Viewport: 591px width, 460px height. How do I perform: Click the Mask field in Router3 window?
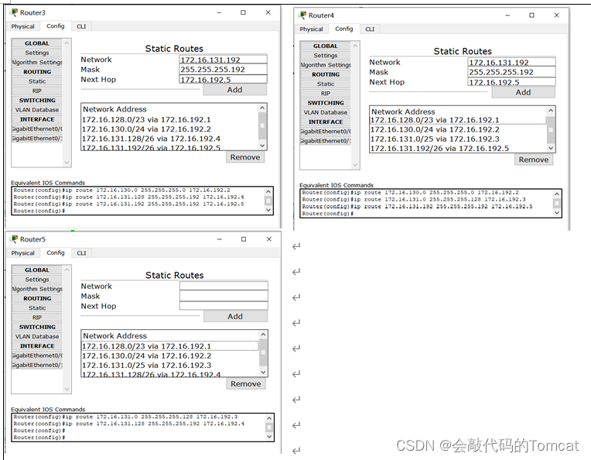pos(223,70)
